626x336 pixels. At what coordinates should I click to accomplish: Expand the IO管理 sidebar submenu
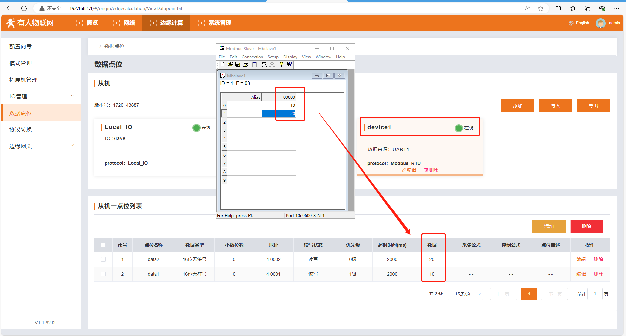pos(72,96)
